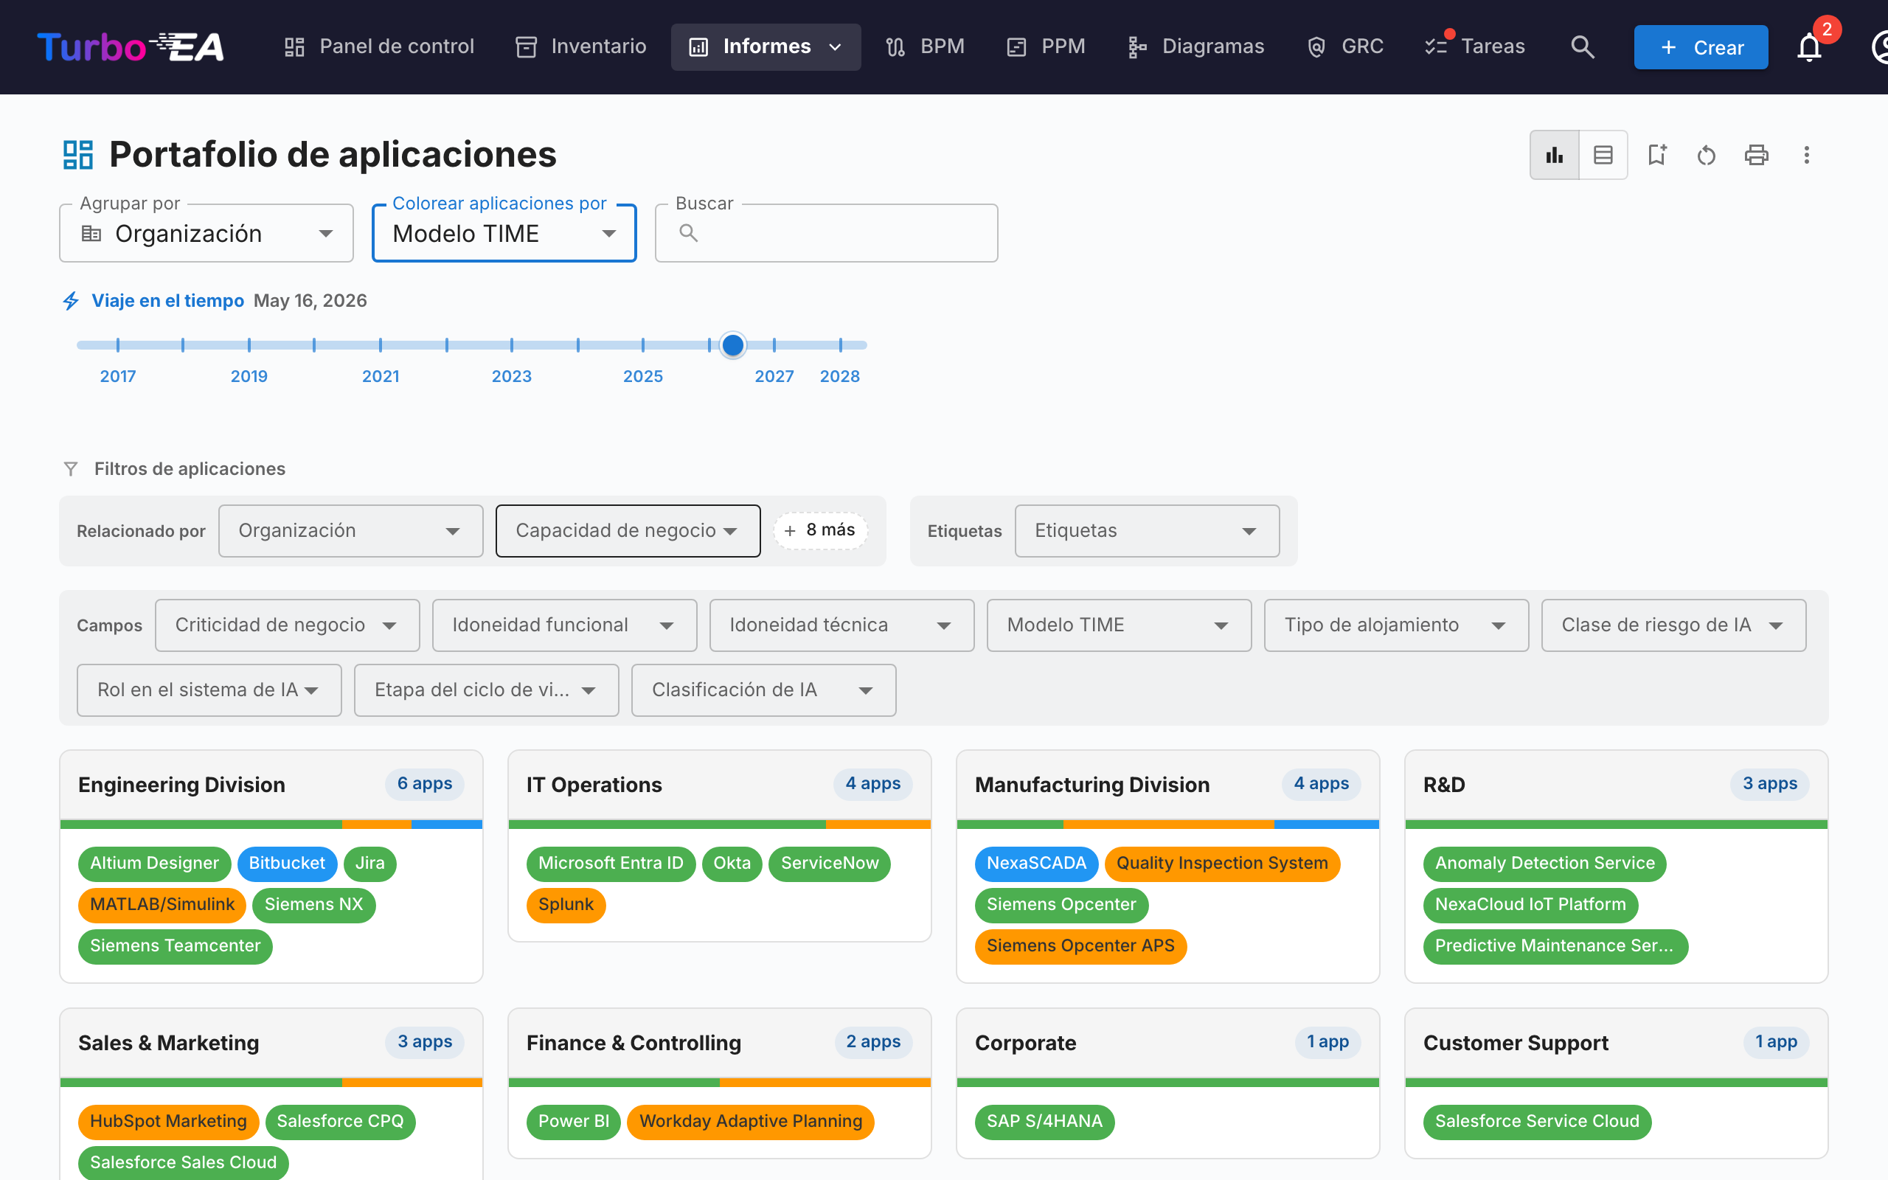Open the NexaSCADA chip
Viewport: 1888px width, 1180px height.
tap(1036, 863)
